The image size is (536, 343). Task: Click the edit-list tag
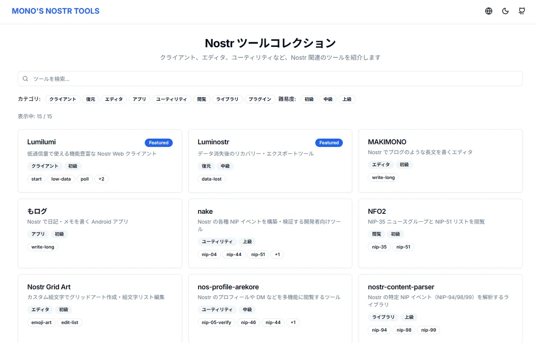[x=70, y=323]
